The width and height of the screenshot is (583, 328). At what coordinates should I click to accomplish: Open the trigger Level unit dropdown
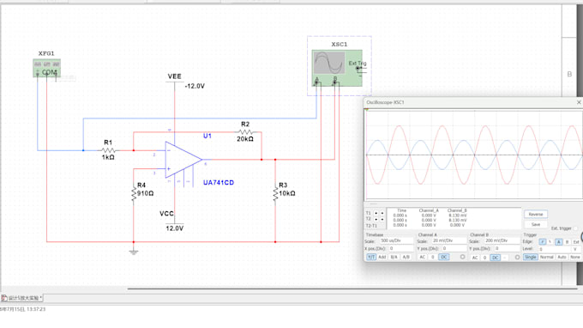[x=575, y=249]
